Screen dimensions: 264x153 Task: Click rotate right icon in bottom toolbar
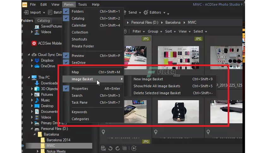pos(117,148)
